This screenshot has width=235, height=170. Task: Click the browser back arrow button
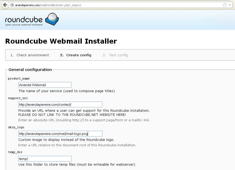(x=5, y=5)
